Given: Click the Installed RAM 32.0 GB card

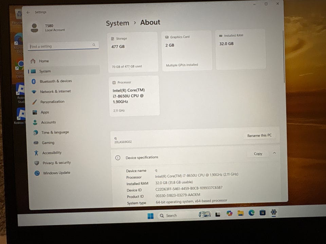Looking at the screenshot, I should click(x=240, y=49).
